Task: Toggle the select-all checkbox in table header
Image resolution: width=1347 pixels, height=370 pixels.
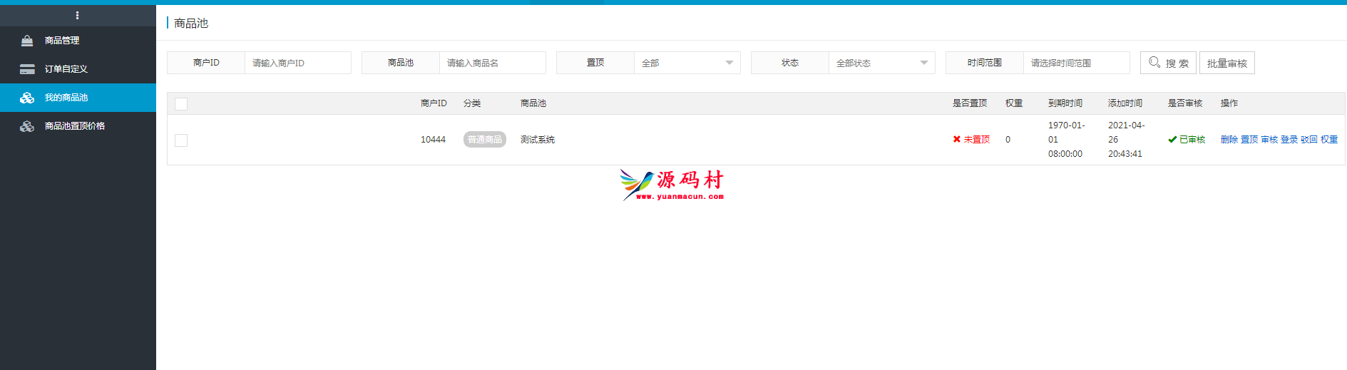Action: pos(181,104)
